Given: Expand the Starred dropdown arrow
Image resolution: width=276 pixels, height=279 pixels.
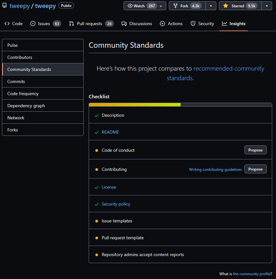Looking at the screenshot, I should click(x=267, y=5).
